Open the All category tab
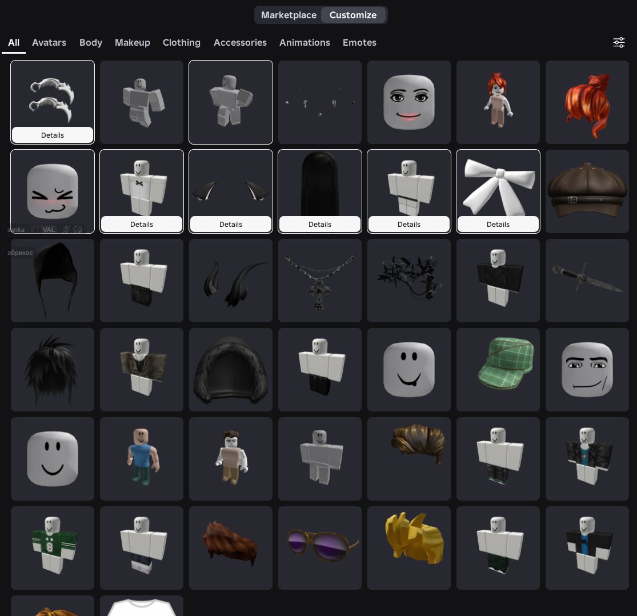This screenshot has height=616, width=637. click(14, 43)
